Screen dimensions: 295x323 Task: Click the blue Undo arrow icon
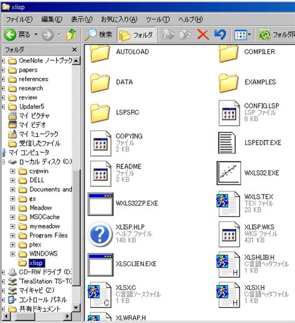tap(220, 34)
